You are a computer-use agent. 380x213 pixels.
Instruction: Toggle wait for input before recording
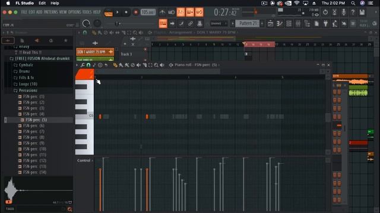(x=172, y=12)
